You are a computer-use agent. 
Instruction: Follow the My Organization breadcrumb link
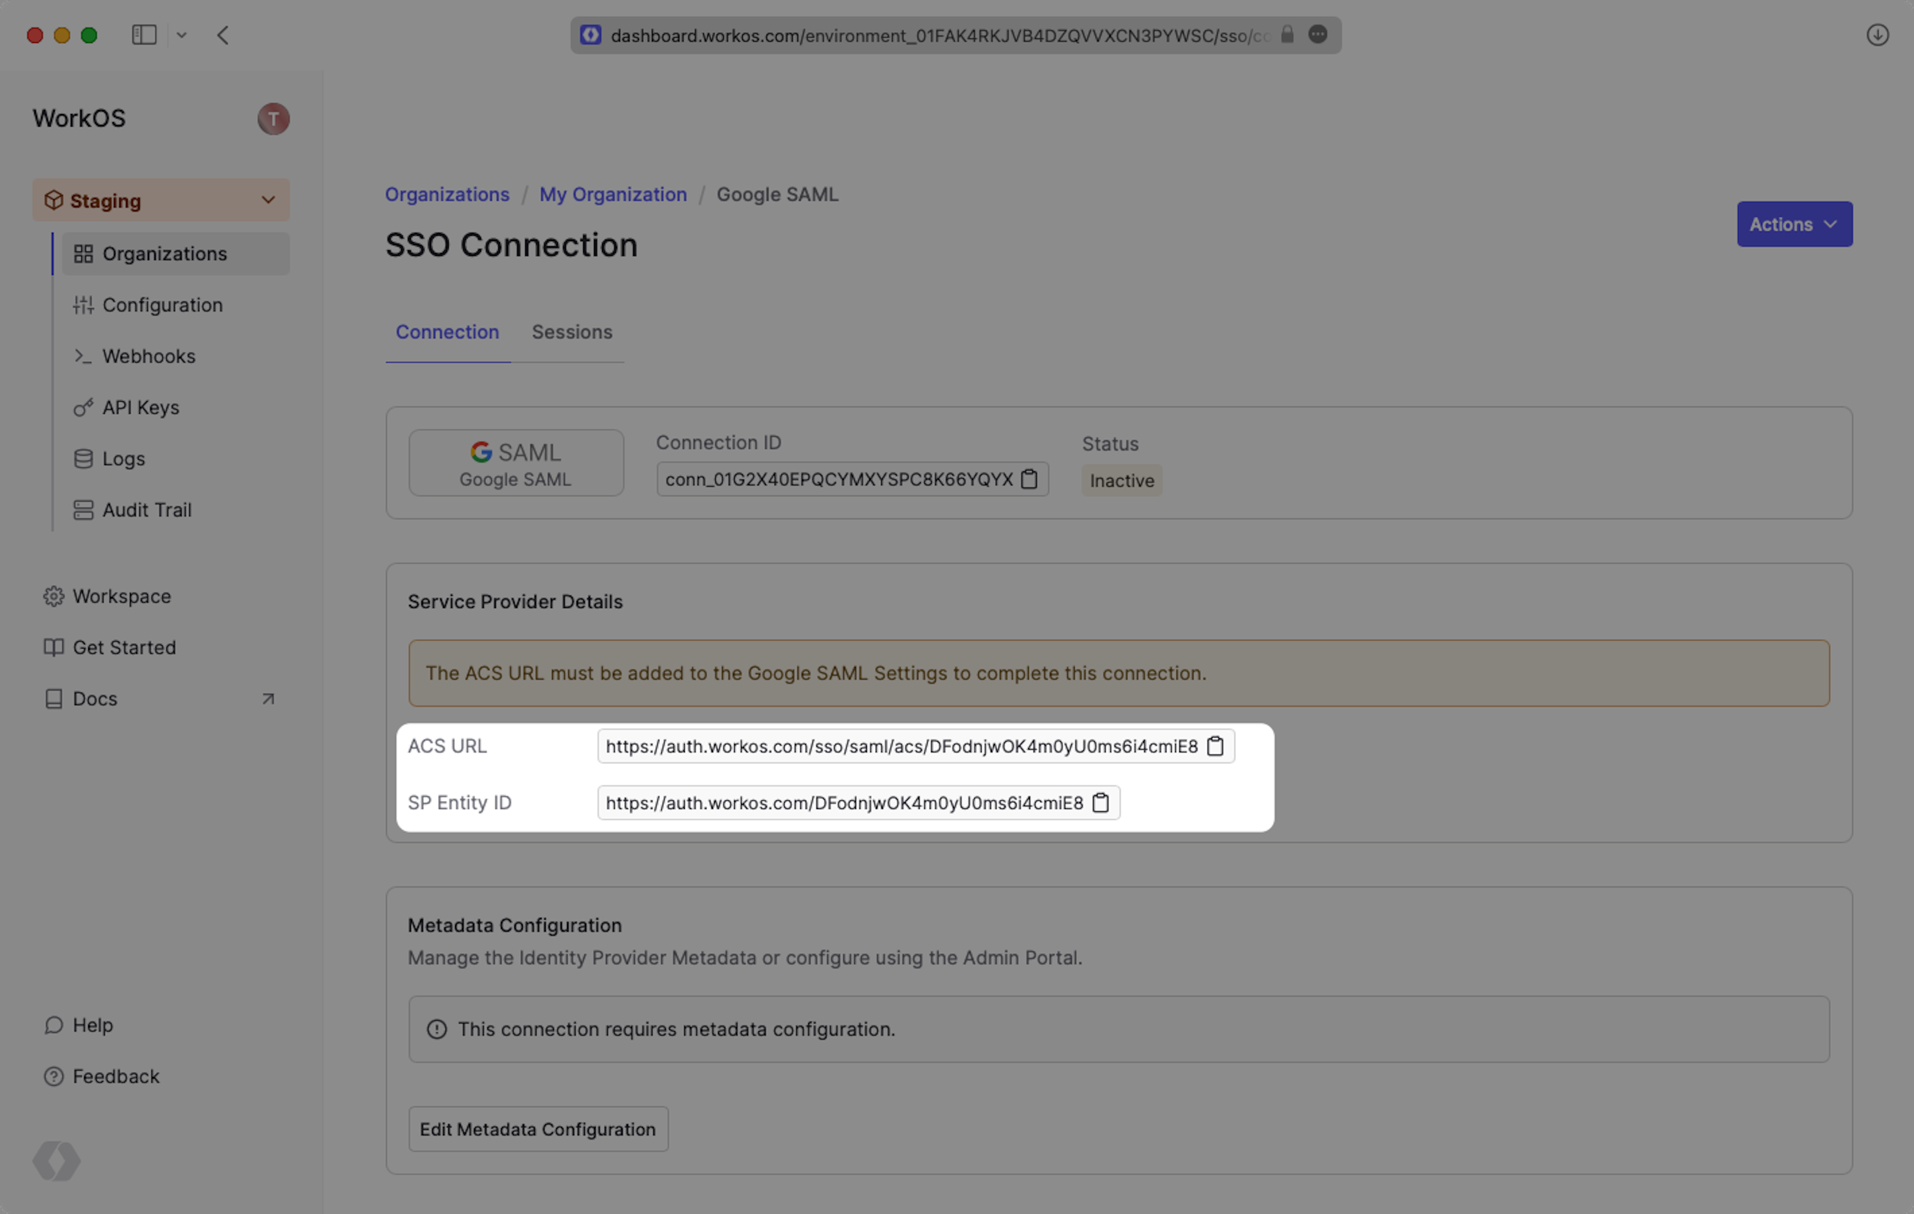613,195
